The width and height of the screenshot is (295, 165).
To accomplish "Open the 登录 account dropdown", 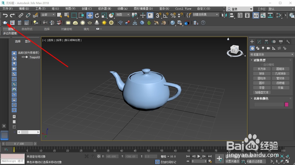I will click(x=240, y=9).
